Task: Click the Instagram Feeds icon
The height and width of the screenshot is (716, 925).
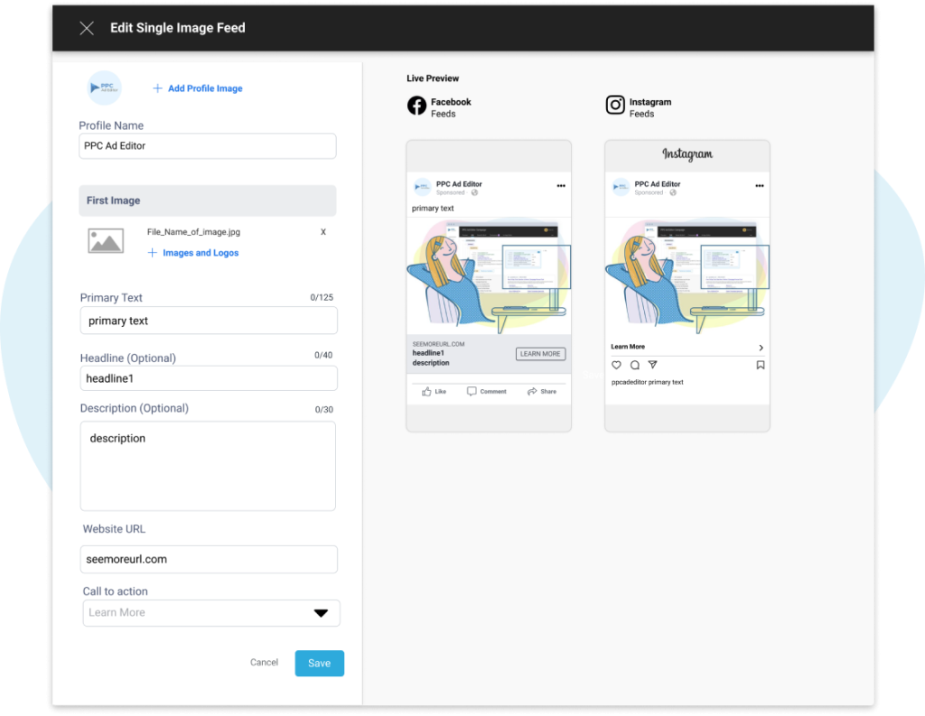Action: [615, 106]
